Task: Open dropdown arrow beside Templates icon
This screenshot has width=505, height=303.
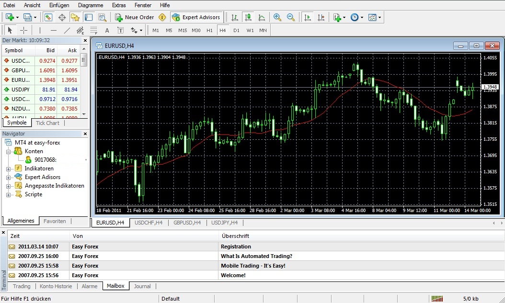Action: click(380, 17)
